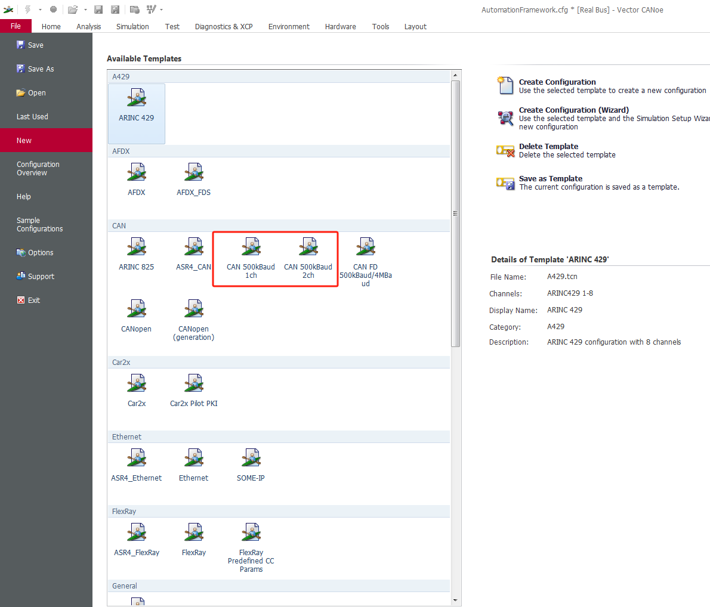Open the Home ribbon tab
This screenshot has height=607, width=710.
(x=51, y=27)
